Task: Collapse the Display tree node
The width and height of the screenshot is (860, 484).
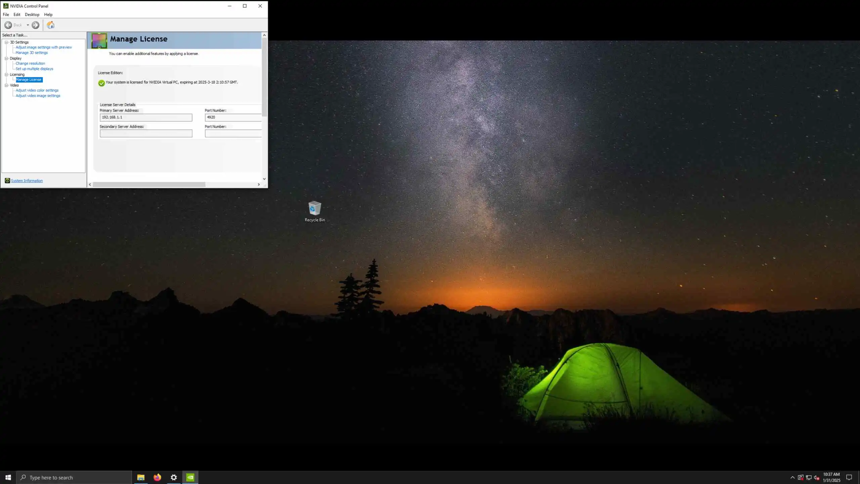Action: coord(6,58)
